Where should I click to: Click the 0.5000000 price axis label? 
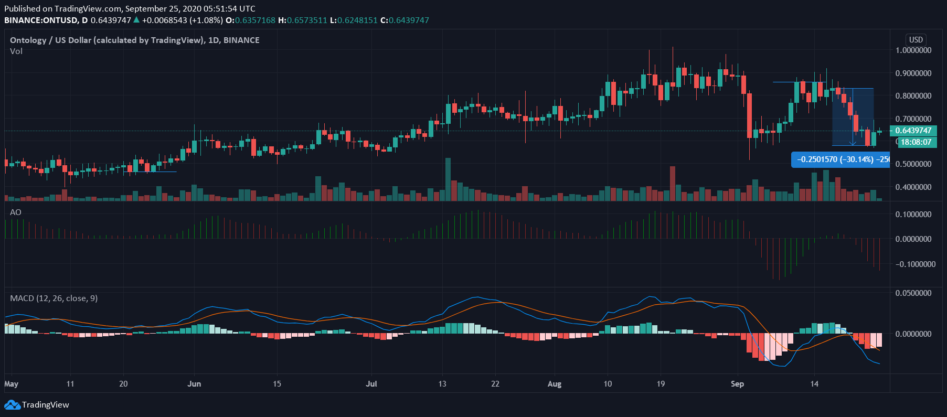(x=913, y=164)
